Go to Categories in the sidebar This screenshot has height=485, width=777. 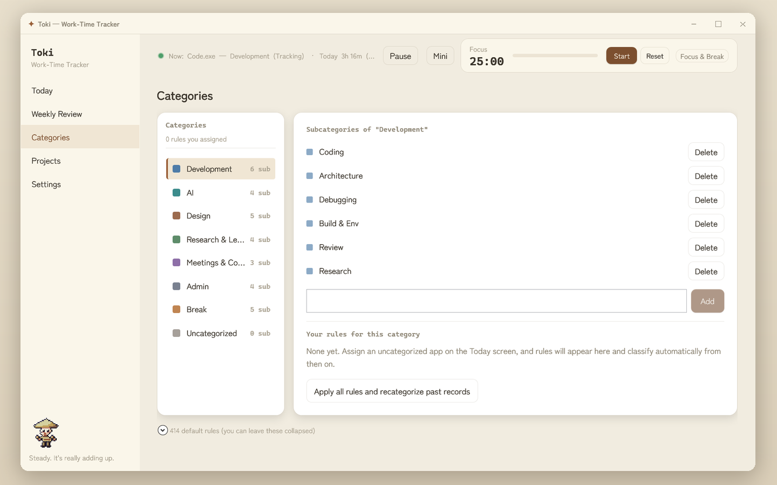(x=80, y=137)
